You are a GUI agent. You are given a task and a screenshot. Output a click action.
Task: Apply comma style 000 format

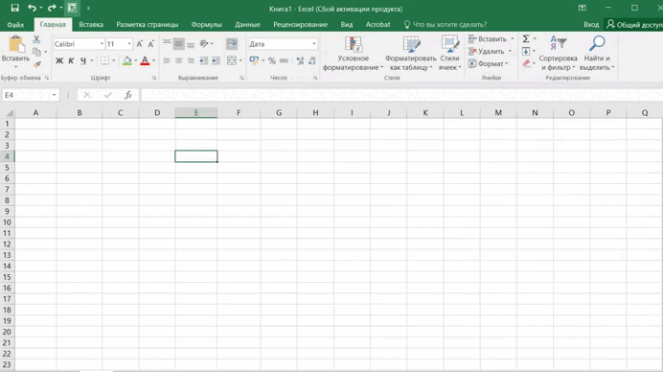(x=284, y=61)
